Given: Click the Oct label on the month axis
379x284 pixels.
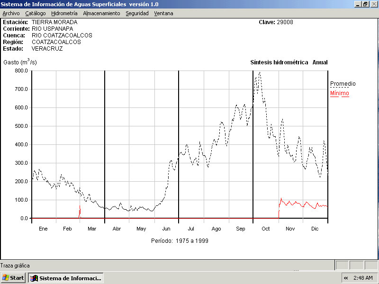Looking at the screenshot, I should pos(265,229).
